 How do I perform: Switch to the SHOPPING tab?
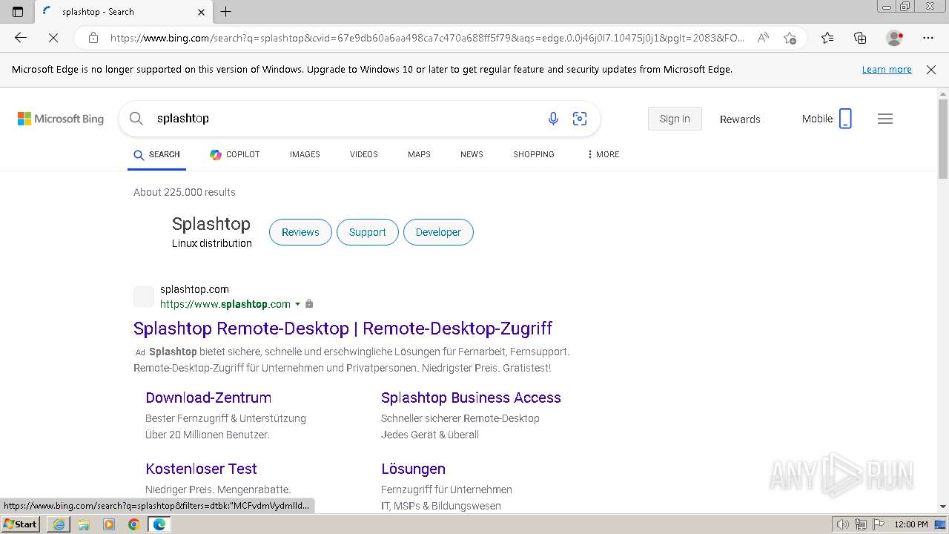[534, 154]
